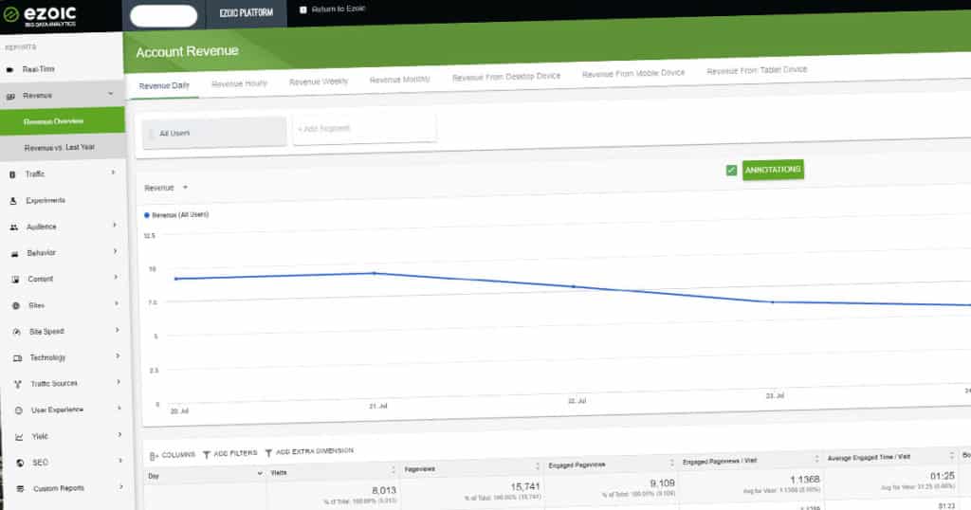This screenshot has width=971, height=510.
Task: Open the Revenue From Desktop Device tab
Action: point(506,77)
